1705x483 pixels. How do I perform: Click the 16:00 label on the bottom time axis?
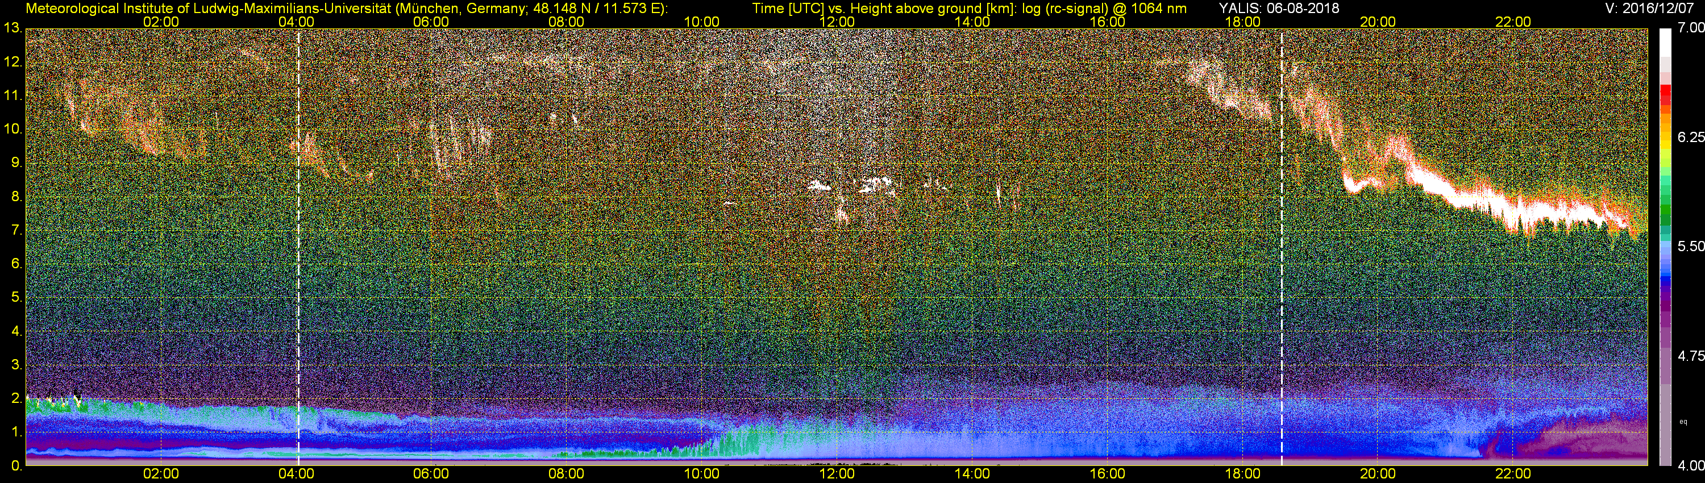[1107, 474]
